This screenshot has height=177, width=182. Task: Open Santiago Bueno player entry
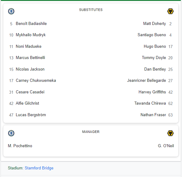152,35
